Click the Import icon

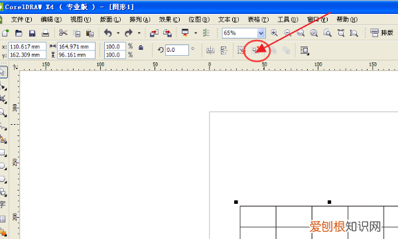(x=154, y=33)
